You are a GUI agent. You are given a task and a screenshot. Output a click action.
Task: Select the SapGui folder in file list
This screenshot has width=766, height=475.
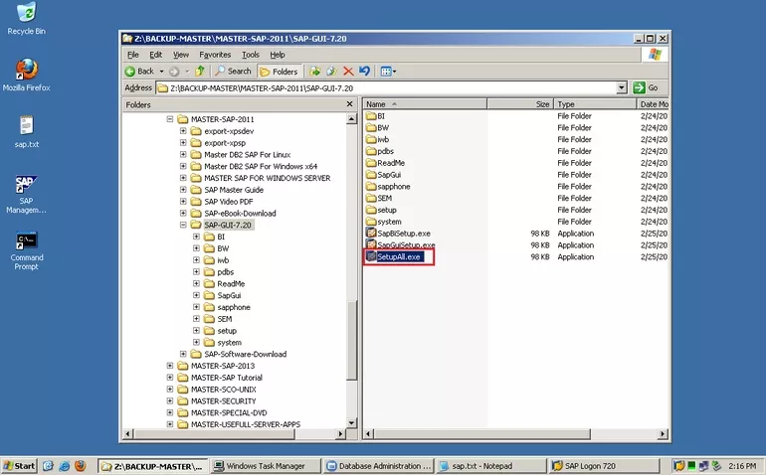tap(383, 175)
